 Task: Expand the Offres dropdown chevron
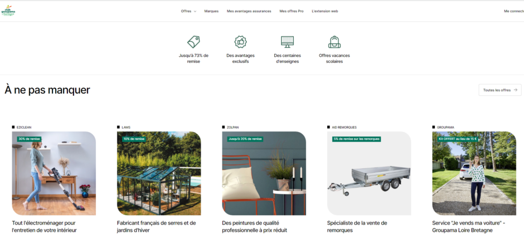pyautogui.click(x=195, y=11)
